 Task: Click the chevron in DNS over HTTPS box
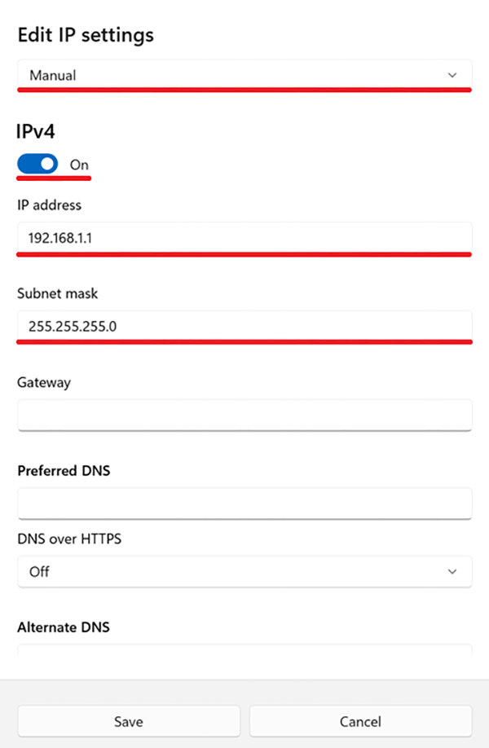(452, 571)
